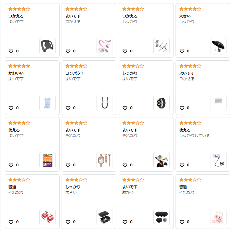Like the review with the black umbrella
Image resolution: width=232 pixels, height=231 pixels.
[182, 51]
